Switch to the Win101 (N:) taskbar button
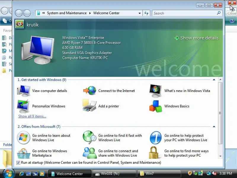 point(114,174)
